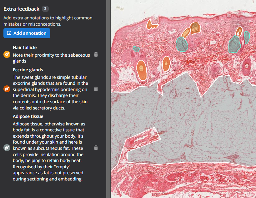This screenshot has width=256, height=198.
Task: Open the Hair follicle description text
Action: (51, 58)
